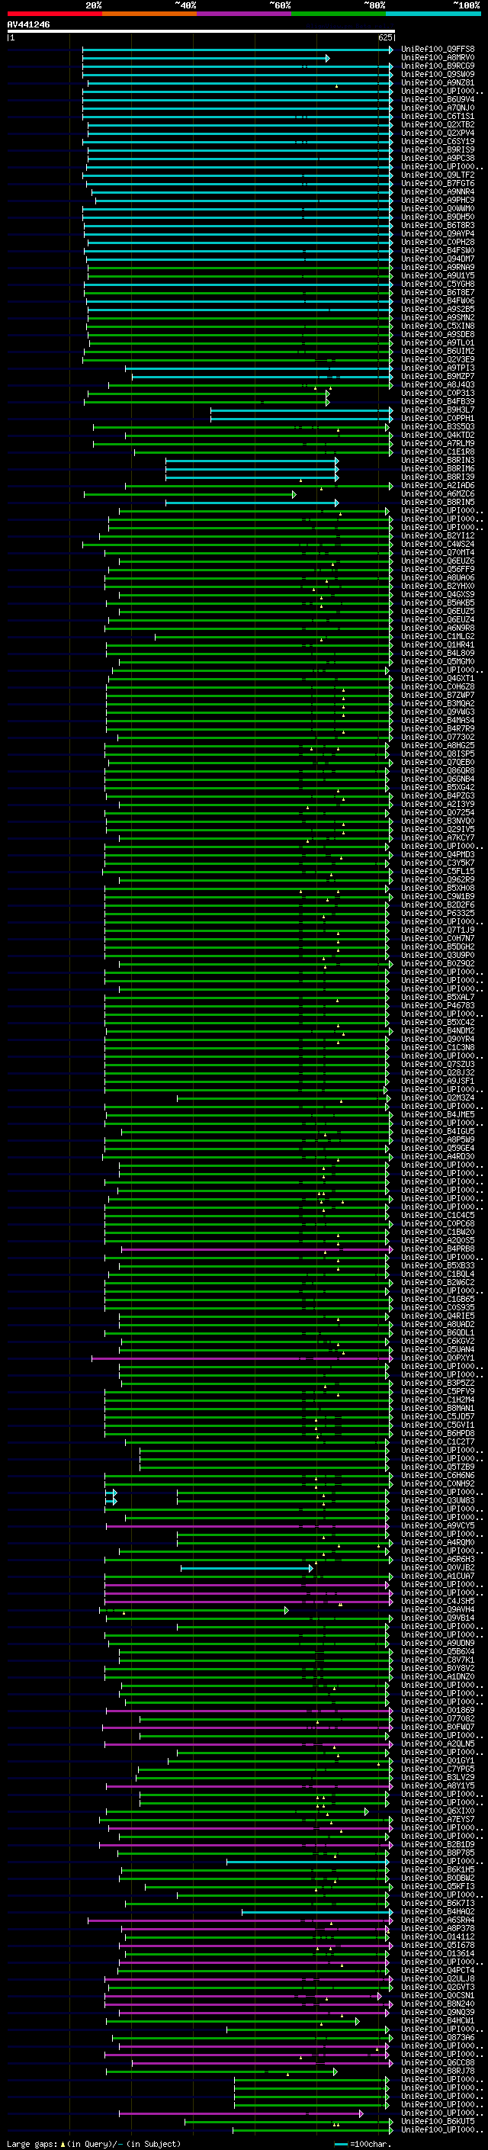Click the UniRef100_B5AKB5 entry

click(x=438, y=603)
